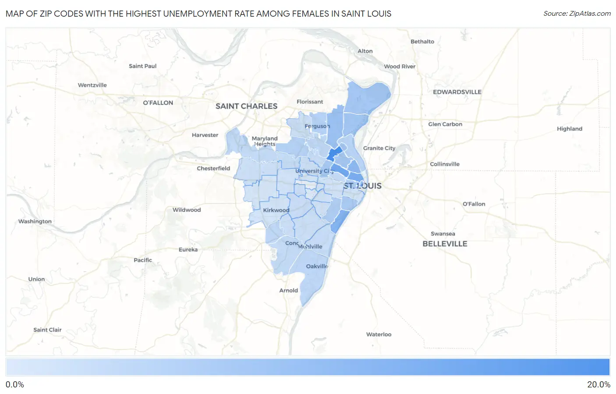This screenshot has width=616, height=394.
Task: Select the SAINT CHARLES city label
Action: point(246,106)
